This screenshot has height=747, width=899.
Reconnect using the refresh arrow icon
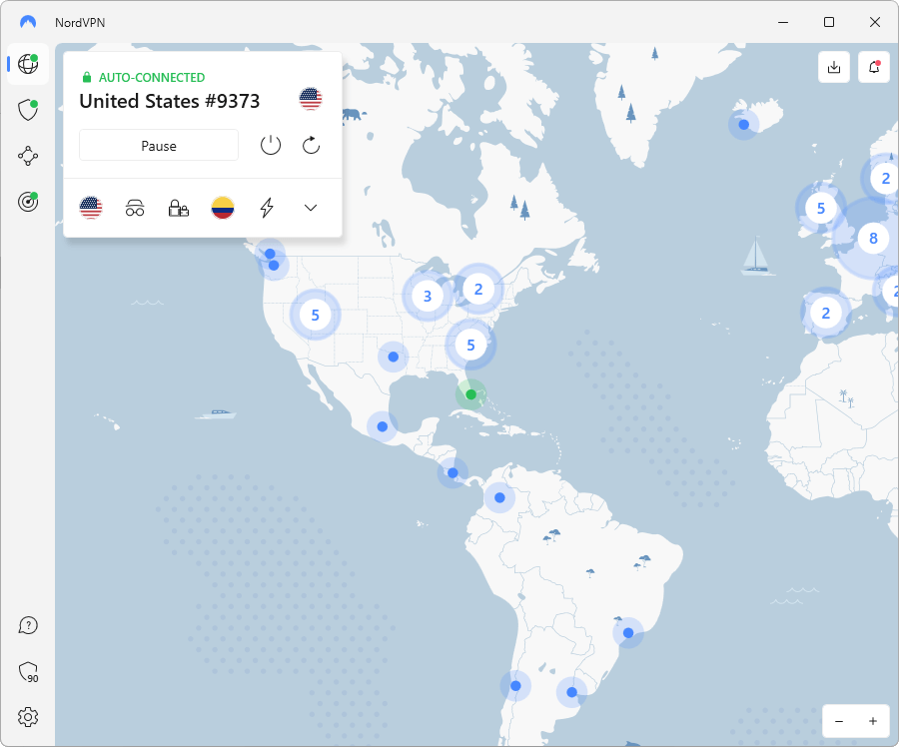(311, 146)
